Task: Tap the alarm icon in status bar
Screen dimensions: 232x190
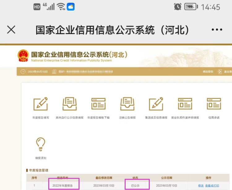Action: pos(178,7)
